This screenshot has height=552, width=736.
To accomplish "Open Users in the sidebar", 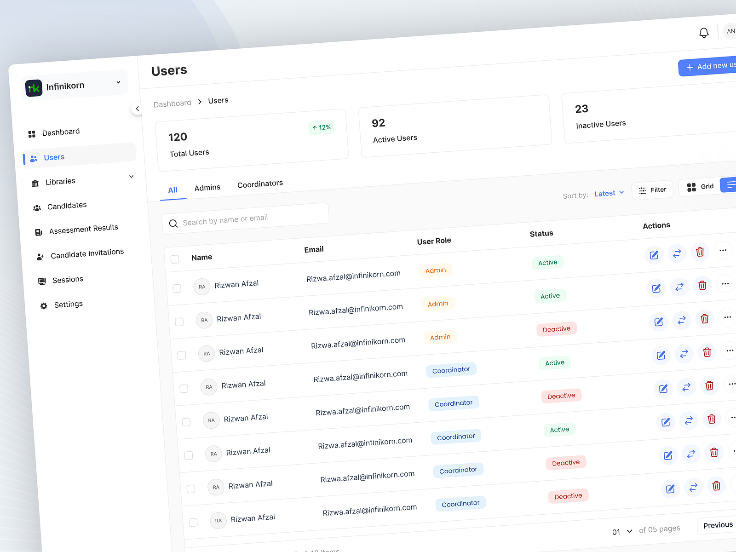I will click(x=79, y=155).
